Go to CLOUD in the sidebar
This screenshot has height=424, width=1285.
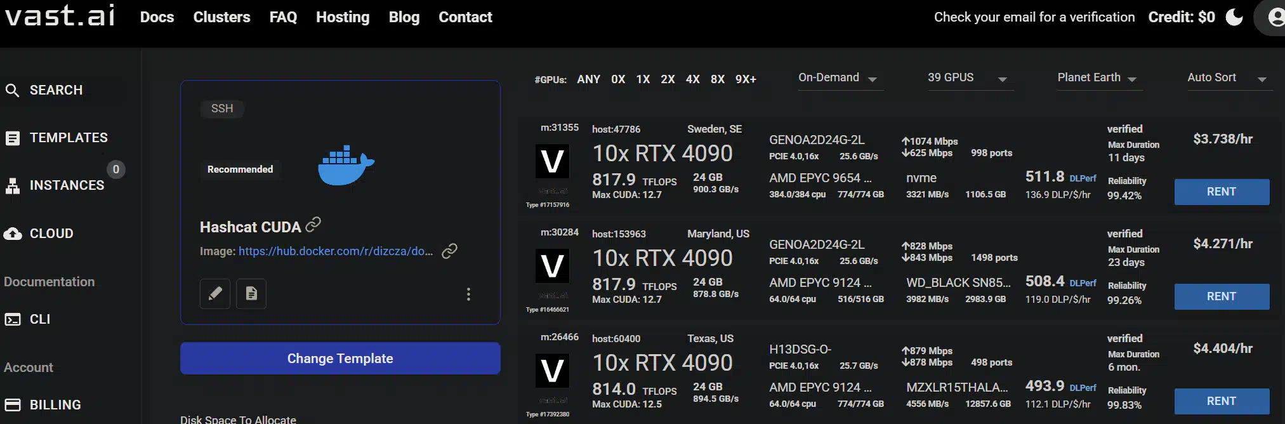click(x=51, y=234)
